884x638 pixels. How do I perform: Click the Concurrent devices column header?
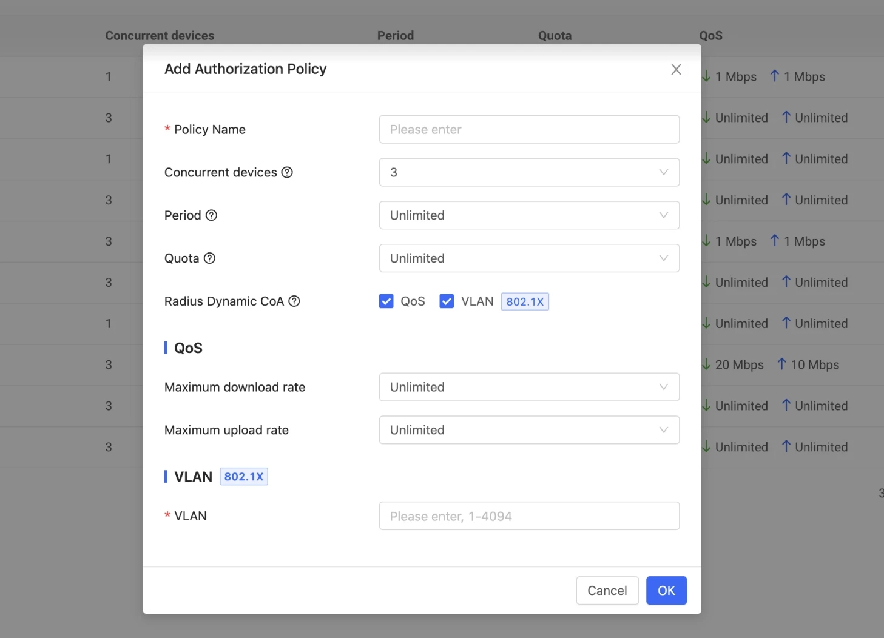click(x=160, y=35)
